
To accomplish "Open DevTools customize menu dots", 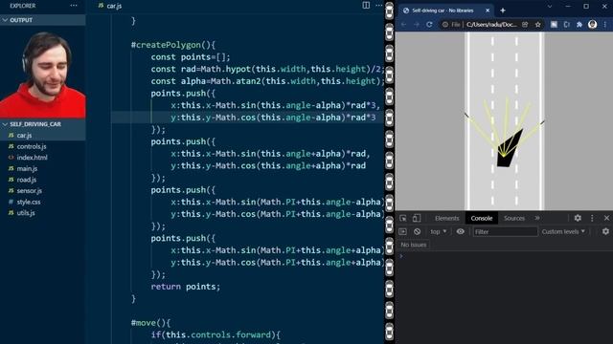I will 592,218.
